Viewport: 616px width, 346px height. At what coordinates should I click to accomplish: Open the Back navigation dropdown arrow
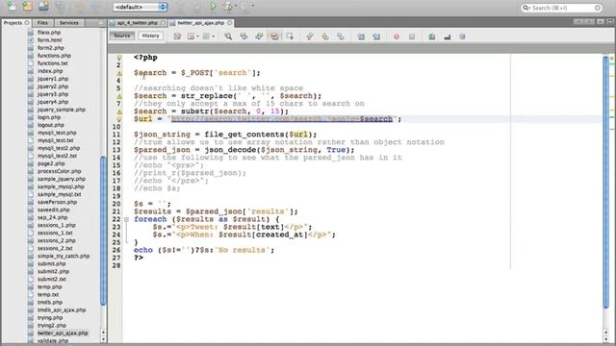[x=197, y=37]
